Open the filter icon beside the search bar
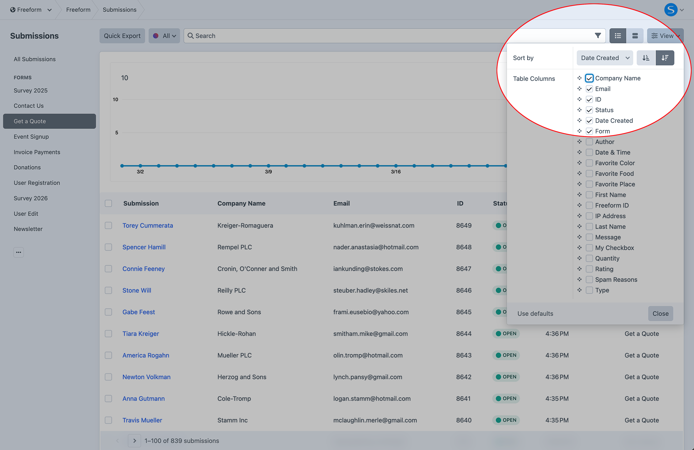This screenshot has height=450, width=694. [598, 35]
